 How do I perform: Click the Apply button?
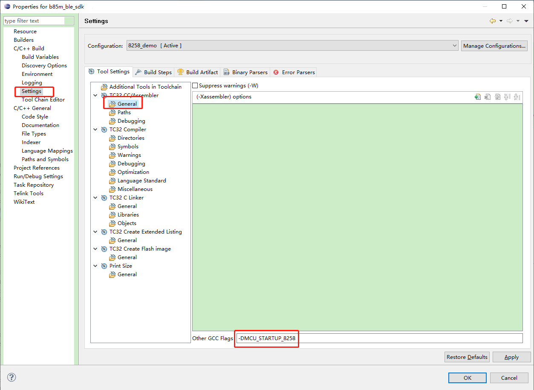pos(511,357)
